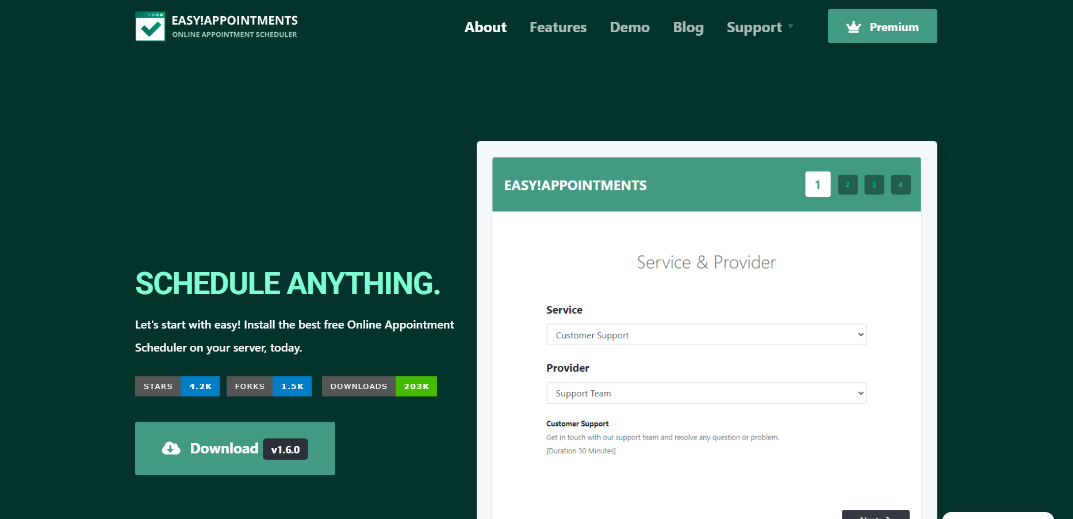Click the EASY!APPOINTMENTS header in demo widget
This screenshot has height=519, width=1073.
pyautogui.click(x=575, y=185)
